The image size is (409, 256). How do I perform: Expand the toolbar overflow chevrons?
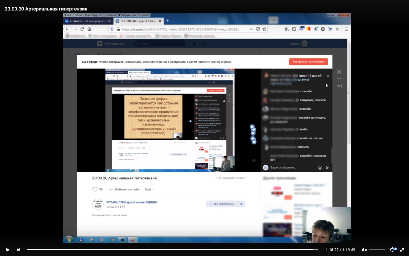(x=337, y=29)
